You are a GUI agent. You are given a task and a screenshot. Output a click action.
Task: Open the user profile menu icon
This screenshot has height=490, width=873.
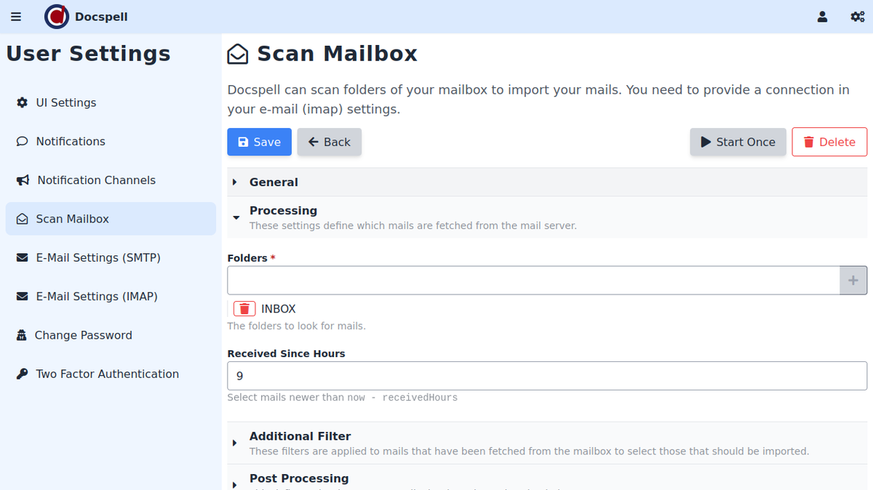pos(822,17)
